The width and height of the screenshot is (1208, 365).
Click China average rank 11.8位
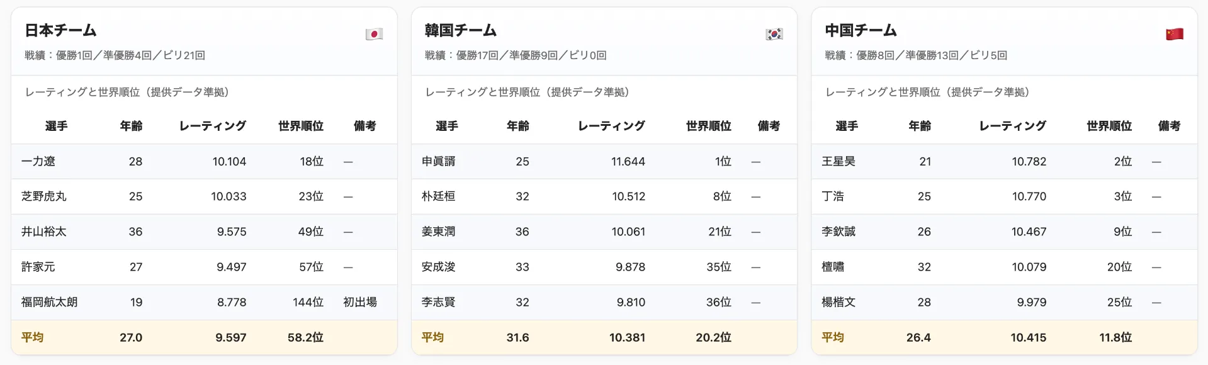1115,338
